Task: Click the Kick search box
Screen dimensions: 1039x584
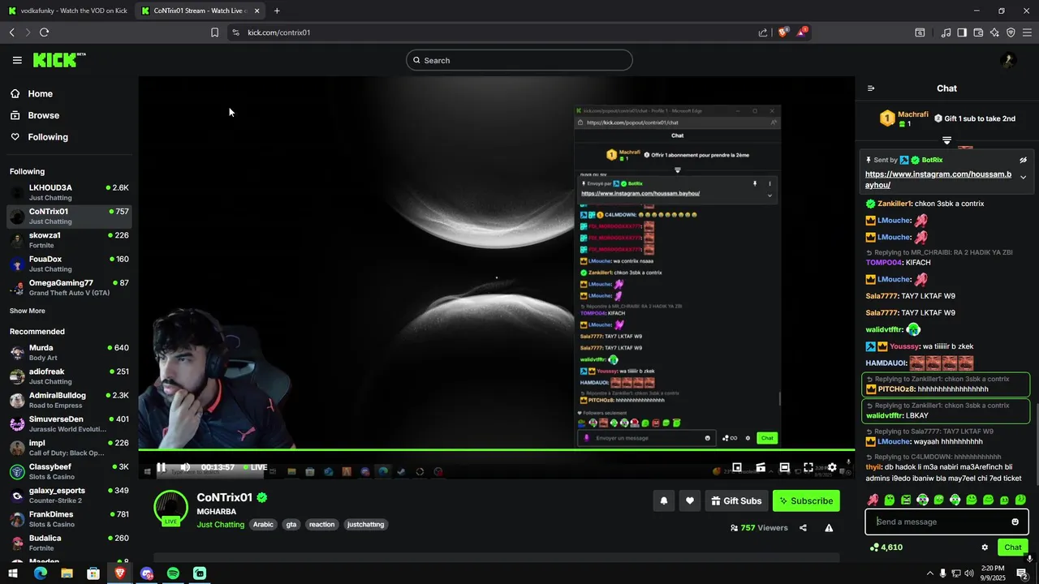Action: click(519, 60)
